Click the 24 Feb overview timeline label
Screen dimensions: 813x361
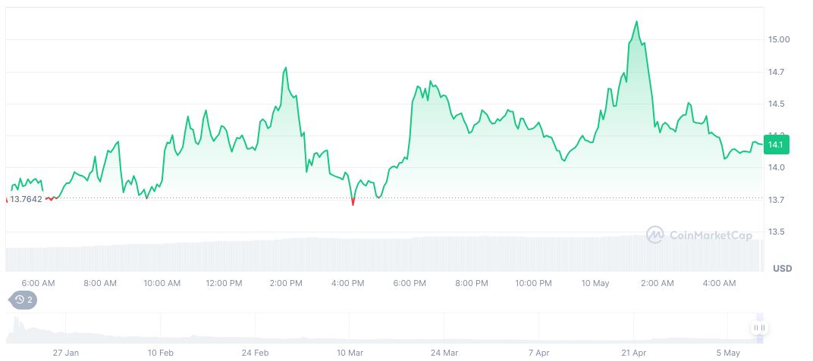pos(256,353)
